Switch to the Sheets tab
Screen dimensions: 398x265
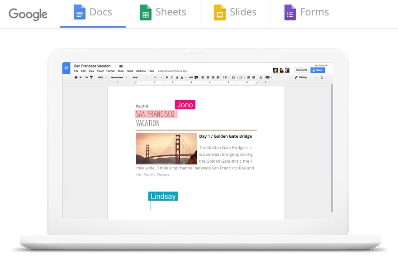(163, 14)
